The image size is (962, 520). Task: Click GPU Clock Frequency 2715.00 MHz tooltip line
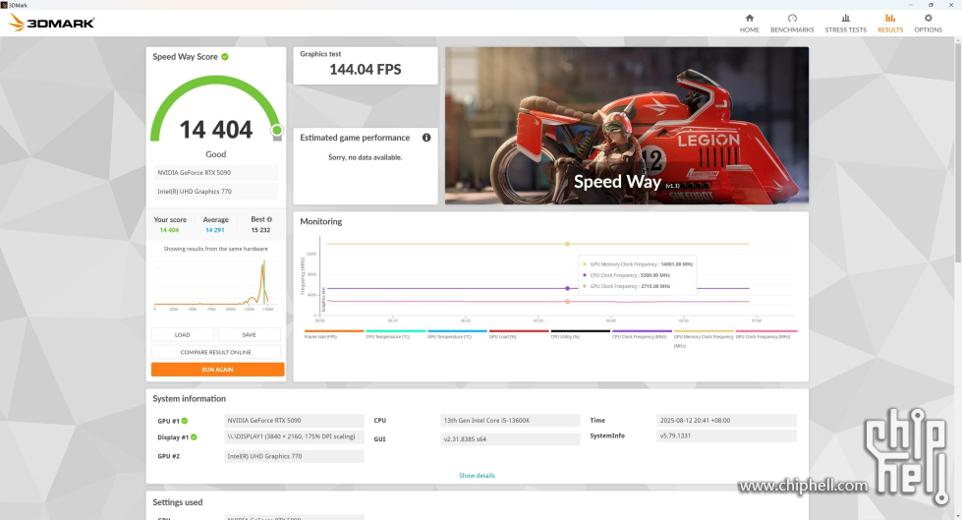coord(626,286)
